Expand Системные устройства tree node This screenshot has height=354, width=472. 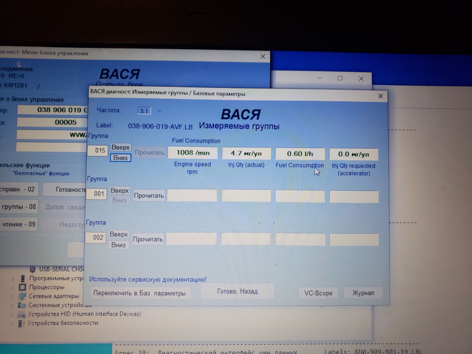12,306
